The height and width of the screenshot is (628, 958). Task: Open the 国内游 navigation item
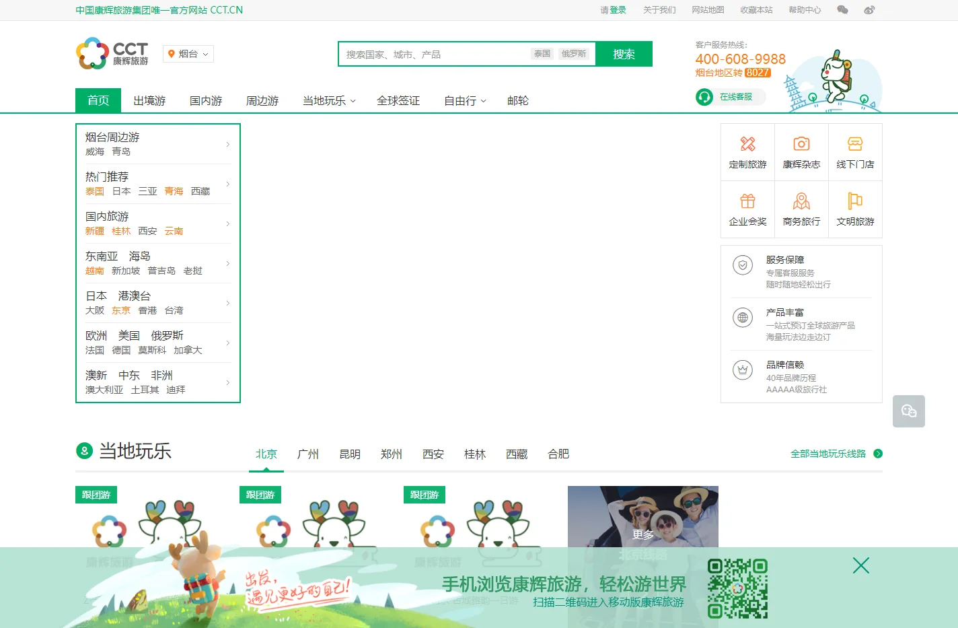pyautogui.click(x=206, y=100)
